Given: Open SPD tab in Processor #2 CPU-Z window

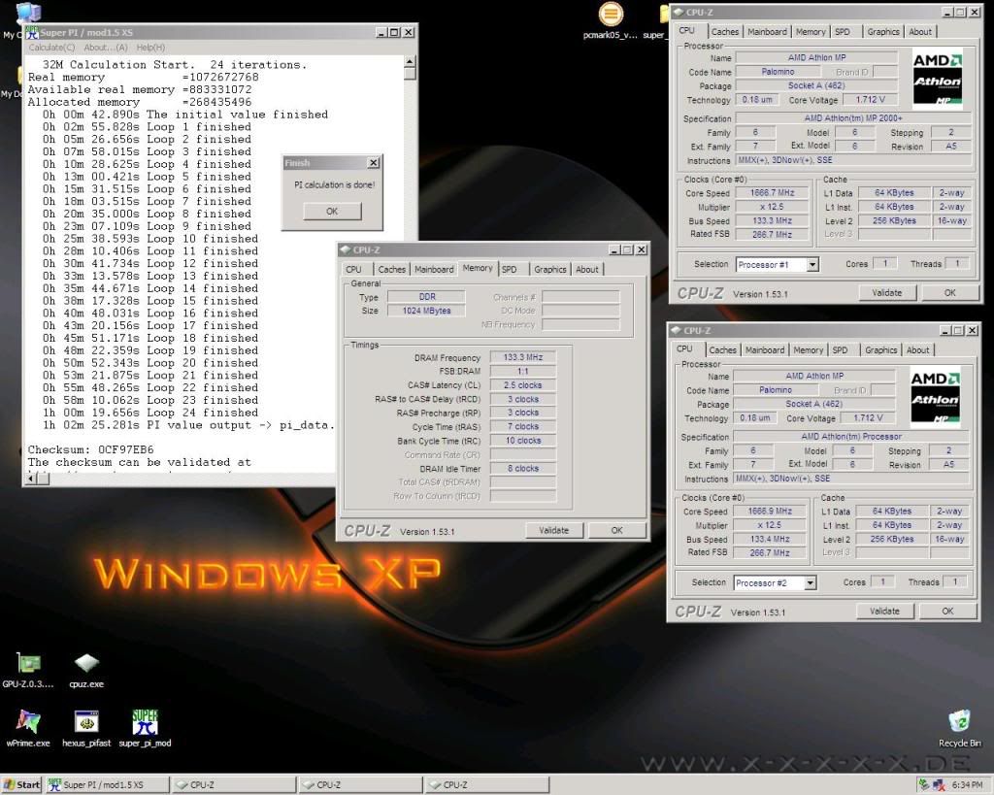Looking at the screenshot, I should (x=840, y=350).
